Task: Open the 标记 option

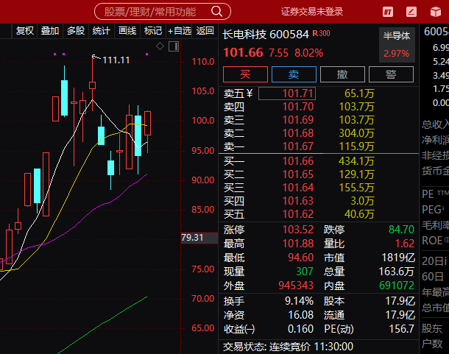Action: (x=153, y=31)
